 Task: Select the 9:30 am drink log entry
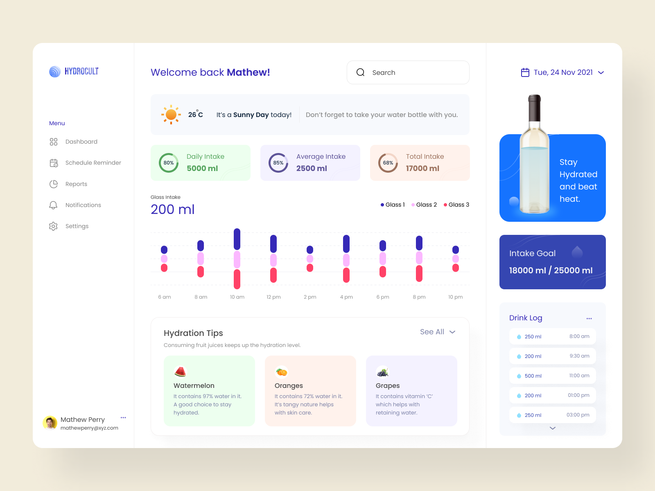(x=553, y=356)
